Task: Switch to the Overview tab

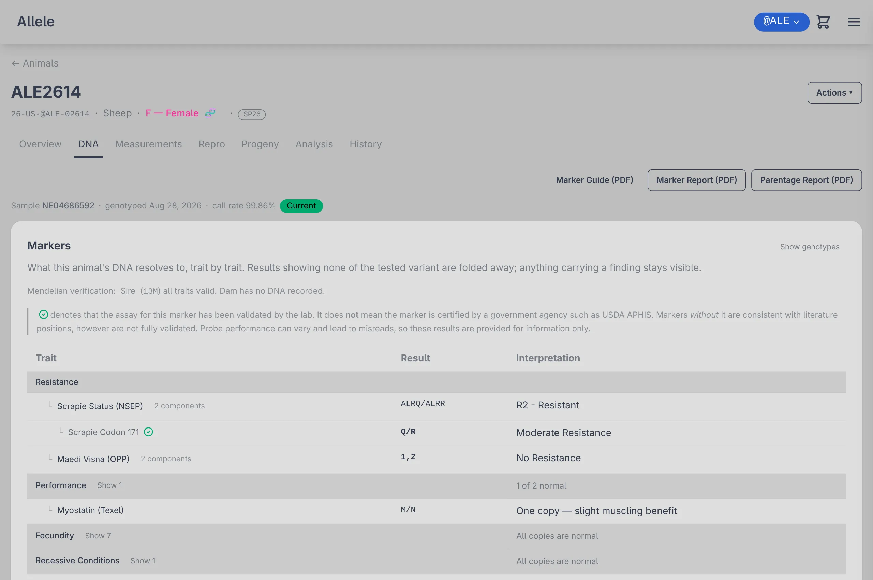Action: pyautogui.click(x=40, y=144)
